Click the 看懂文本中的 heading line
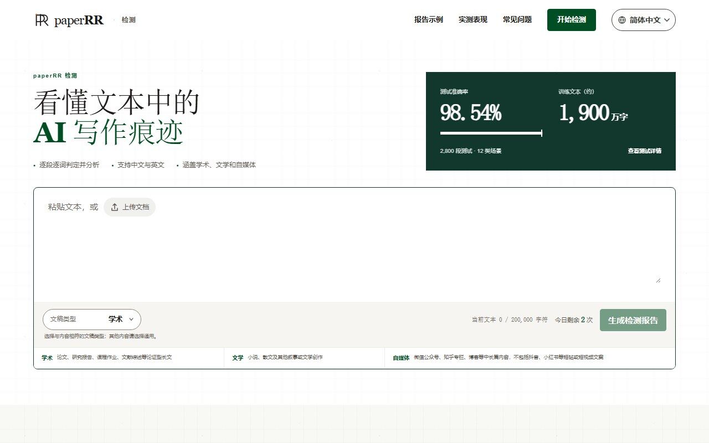This screenshot has width=709, height=443. (116, 102)
